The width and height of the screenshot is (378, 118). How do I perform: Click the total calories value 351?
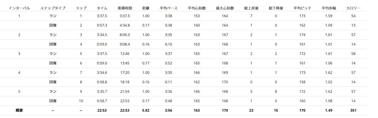click(x=353, y=110)
